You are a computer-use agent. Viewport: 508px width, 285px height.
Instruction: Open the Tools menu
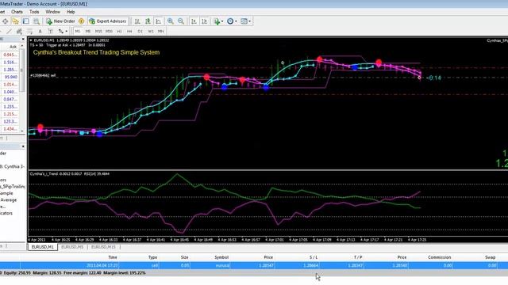[x=34, y=12]
